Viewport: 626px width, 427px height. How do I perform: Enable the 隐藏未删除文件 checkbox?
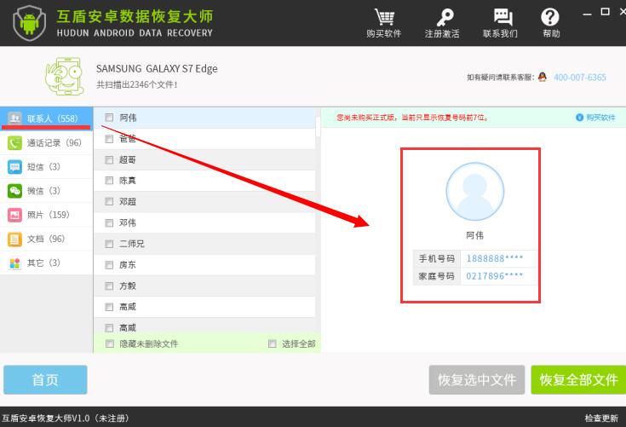(x=109, y=343)
